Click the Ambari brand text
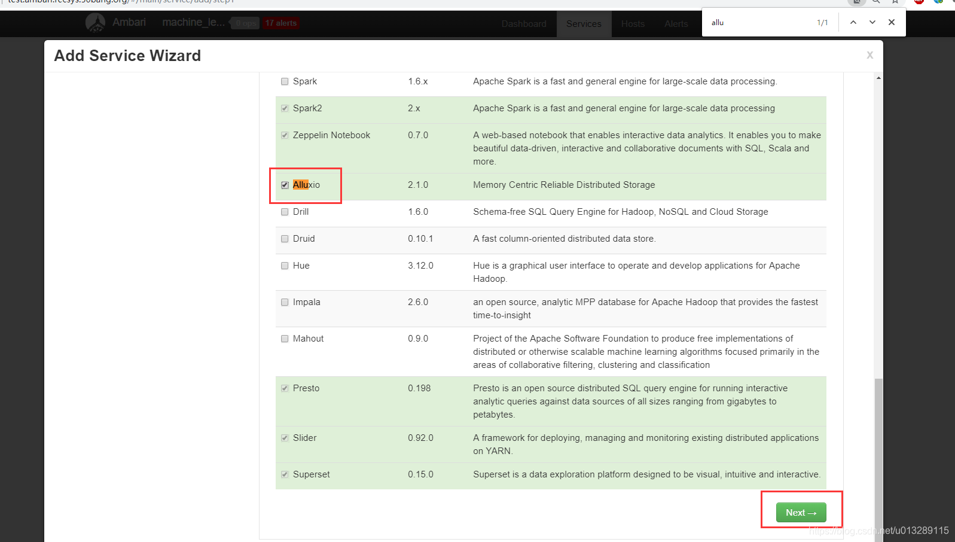The width and height of the screenshot is (955, 542). pyautogui.click(x=129, y=22)
